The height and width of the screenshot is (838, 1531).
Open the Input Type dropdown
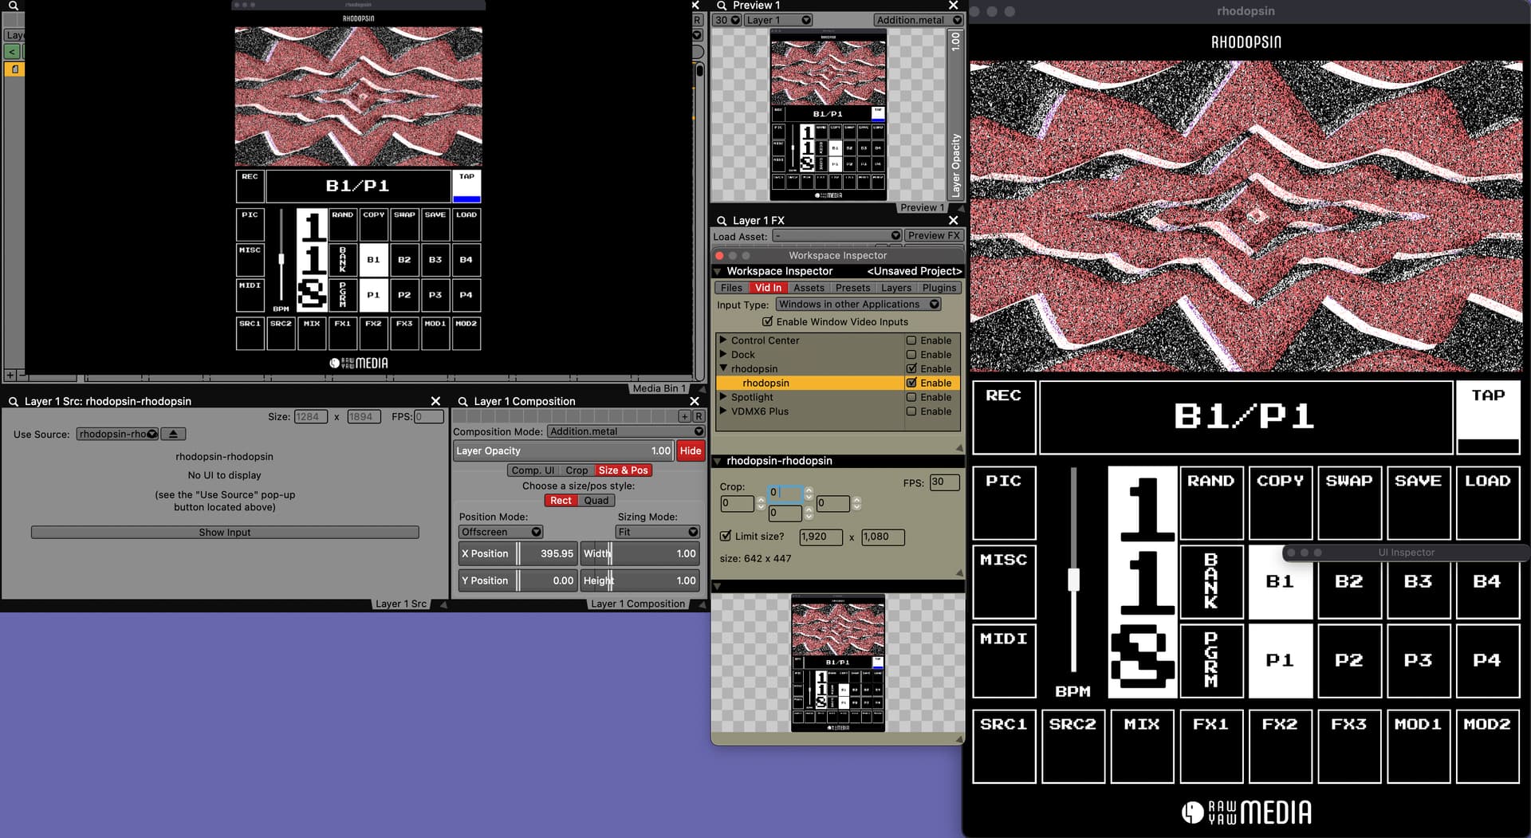(x=858, y=305)
